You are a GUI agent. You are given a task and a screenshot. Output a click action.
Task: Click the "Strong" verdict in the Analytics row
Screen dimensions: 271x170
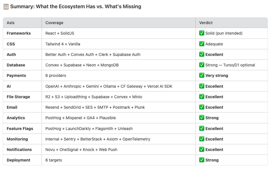click(212, 118)
